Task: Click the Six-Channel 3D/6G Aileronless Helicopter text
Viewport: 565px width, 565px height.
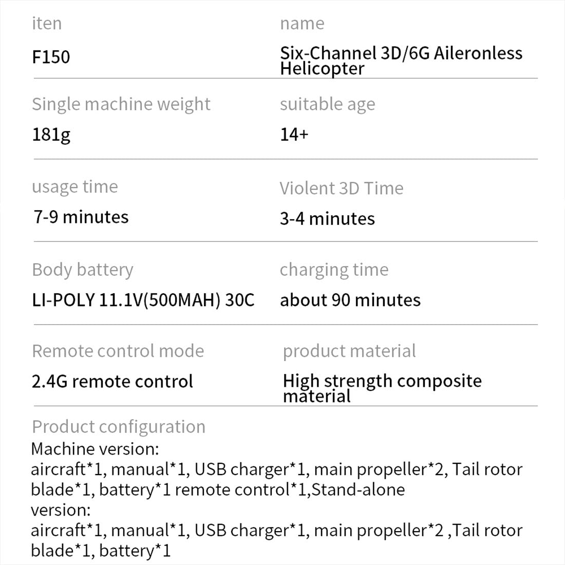Action: [x=401, y=61]
